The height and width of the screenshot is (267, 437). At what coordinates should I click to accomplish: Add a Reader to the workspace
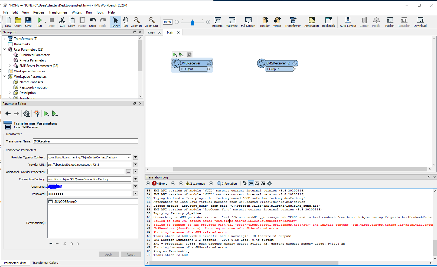click(265, 22)
